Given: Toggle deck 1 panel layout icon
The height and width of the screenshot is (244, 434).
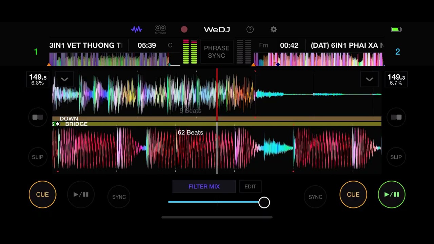Looking at the screenshot, I should (x=38, y=117).
